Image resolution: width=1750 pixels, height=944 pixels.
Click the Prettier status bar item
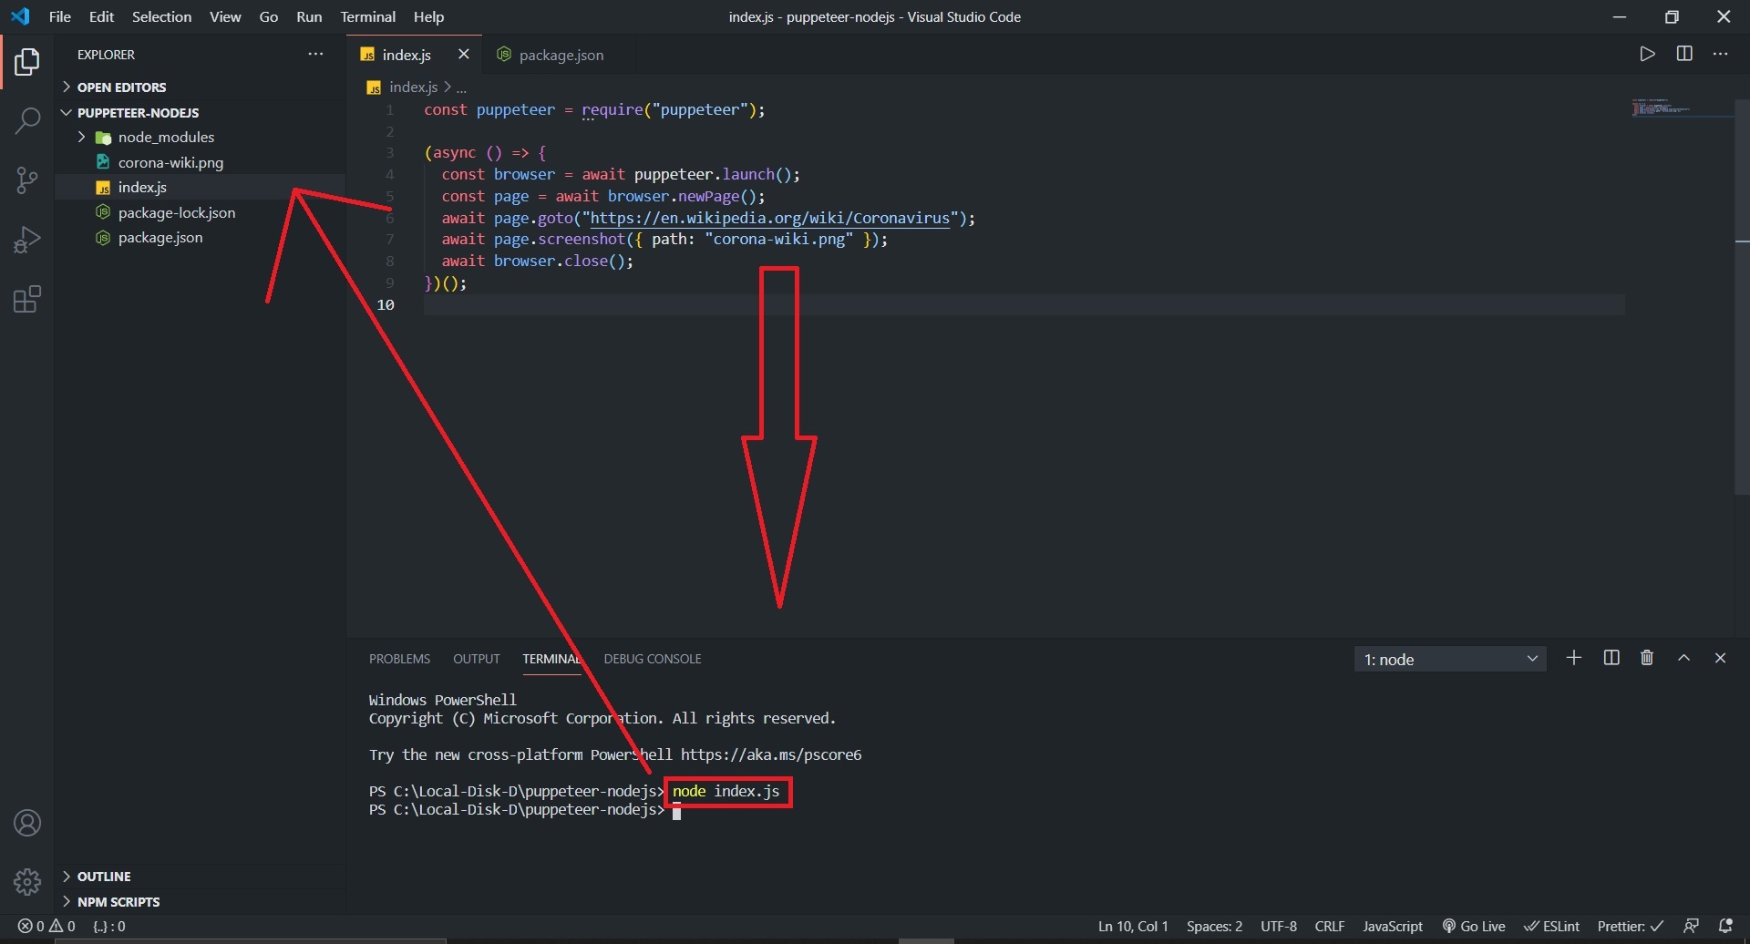1631,926
